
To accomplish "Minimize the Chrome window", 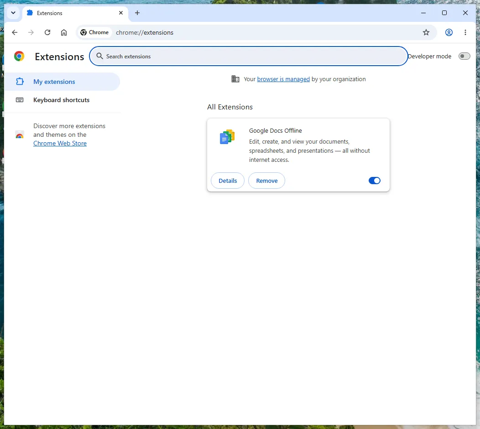I will 423,13.
